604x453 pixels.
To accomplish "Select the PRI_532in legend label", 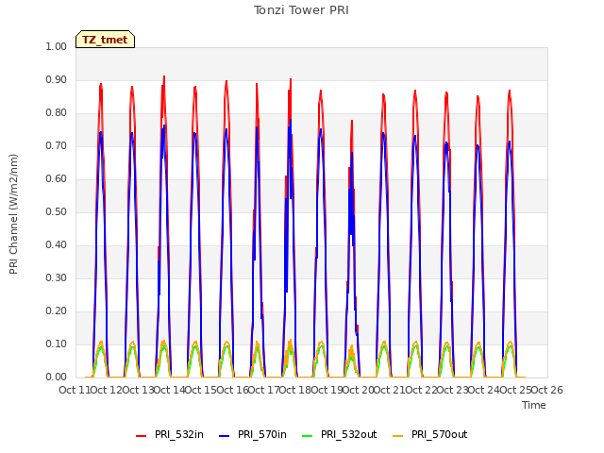I will (179, 434).
